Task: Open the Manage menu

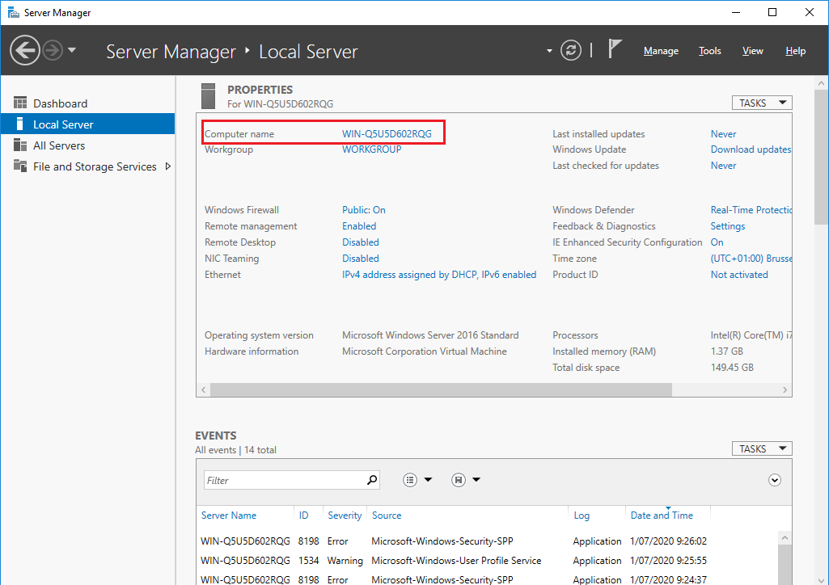Action: [x=661, y=51]
